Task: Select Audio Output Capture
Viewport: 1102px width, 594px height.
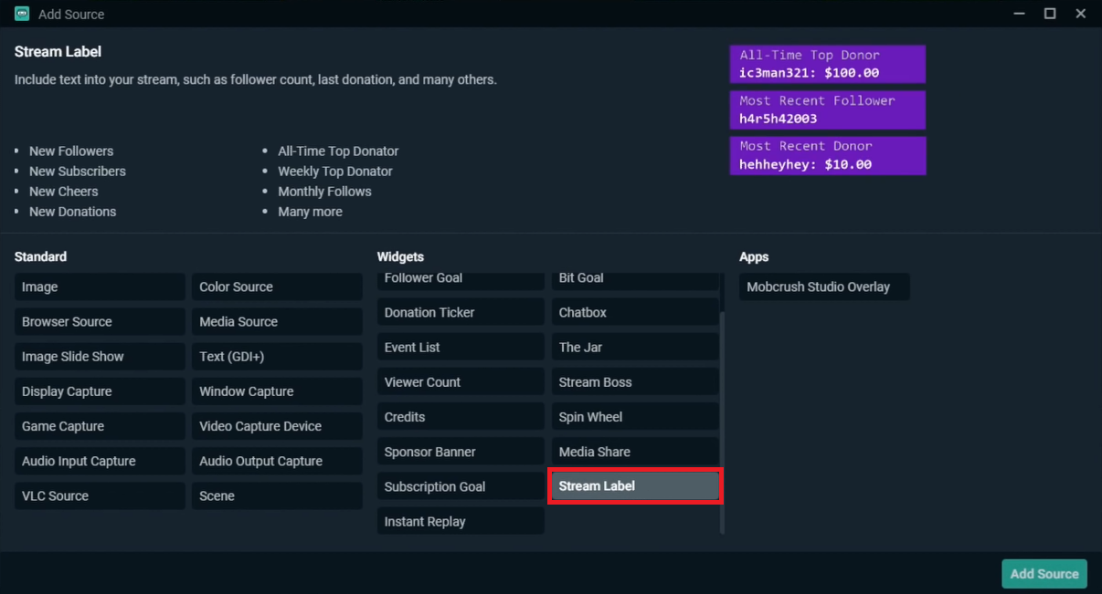Action: click(277, 461)
